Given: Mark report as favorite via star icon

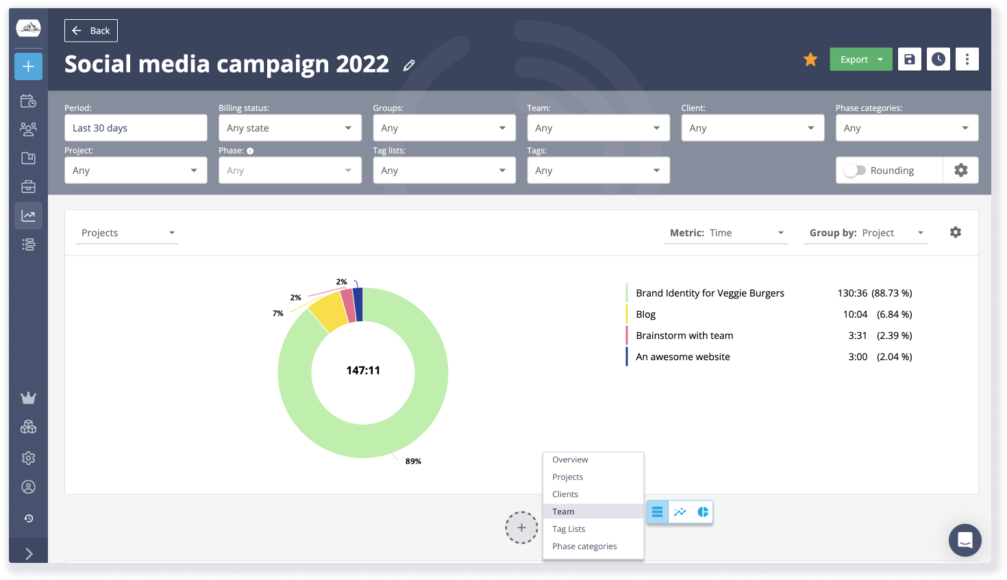Looking at the screenshot, I should (810, 59).
